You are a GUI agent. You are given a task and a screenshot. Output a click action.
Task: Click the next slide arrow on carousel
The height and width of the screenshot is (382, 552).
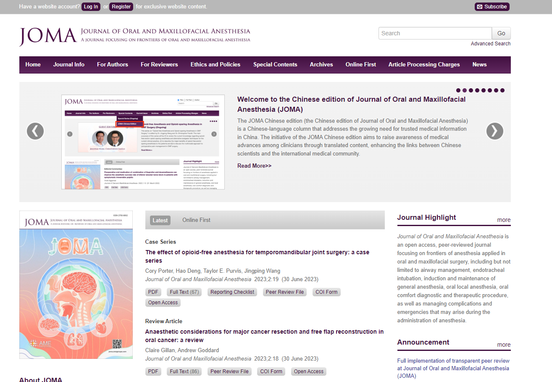tap(494, 131)
